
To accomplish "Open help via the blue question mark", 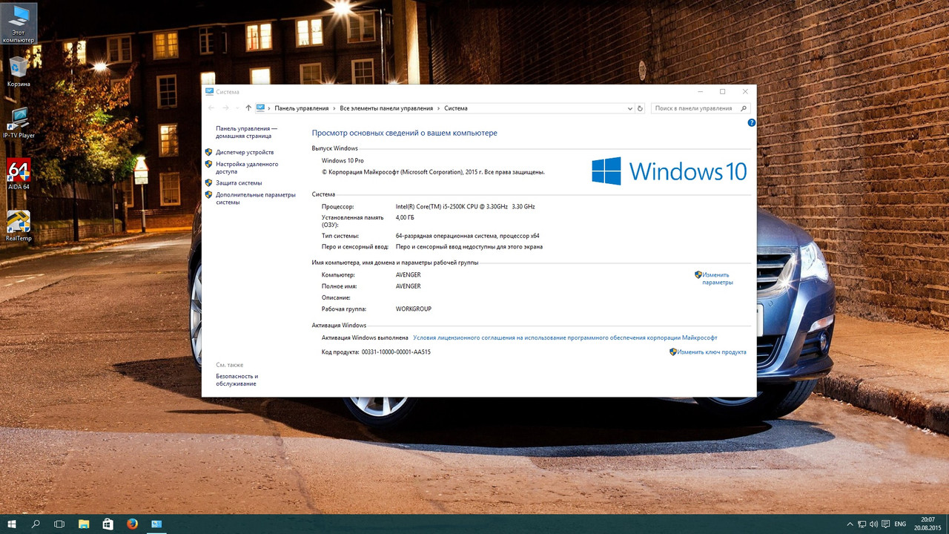I will (x=751, y=122).
